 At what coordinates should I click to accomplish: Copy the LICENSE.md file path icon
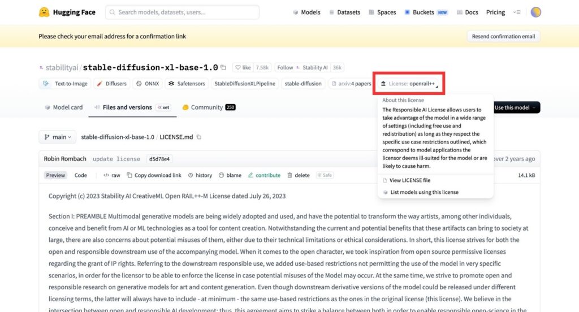tap(199, 137)
